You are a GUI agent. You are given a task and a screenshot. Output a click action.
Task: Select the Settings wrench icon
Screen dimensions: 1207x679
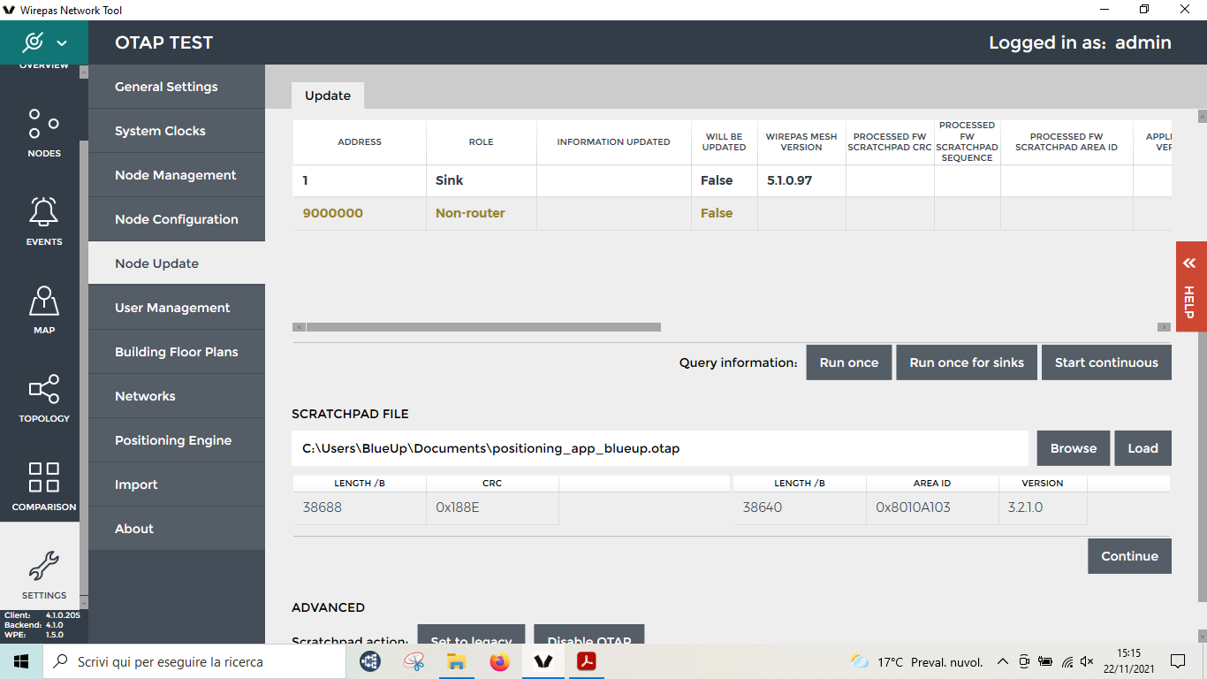pyautogui.click(x=43, y=567)
